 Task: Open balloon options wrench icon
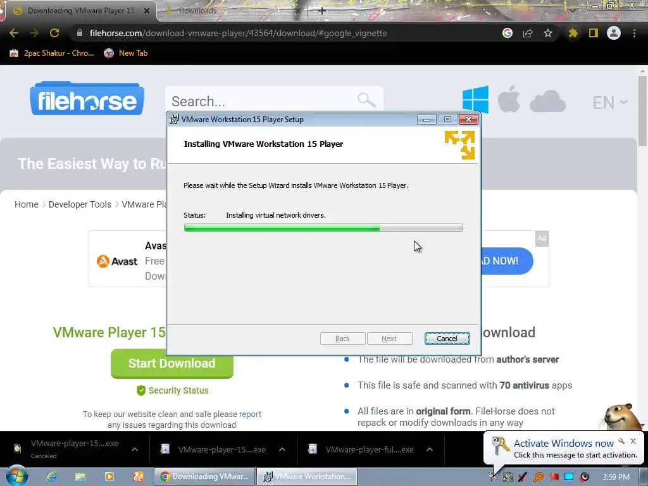[621, 441]
